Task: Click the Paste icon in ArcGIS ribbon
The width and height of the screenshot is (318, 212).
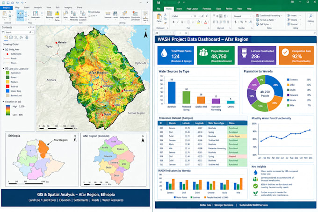Action: coord(5,15)
